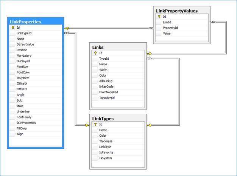The width and height of the screenshot is (237, 176).
Task: Click the Thickness column in LinkTypes
Action: 106,141
